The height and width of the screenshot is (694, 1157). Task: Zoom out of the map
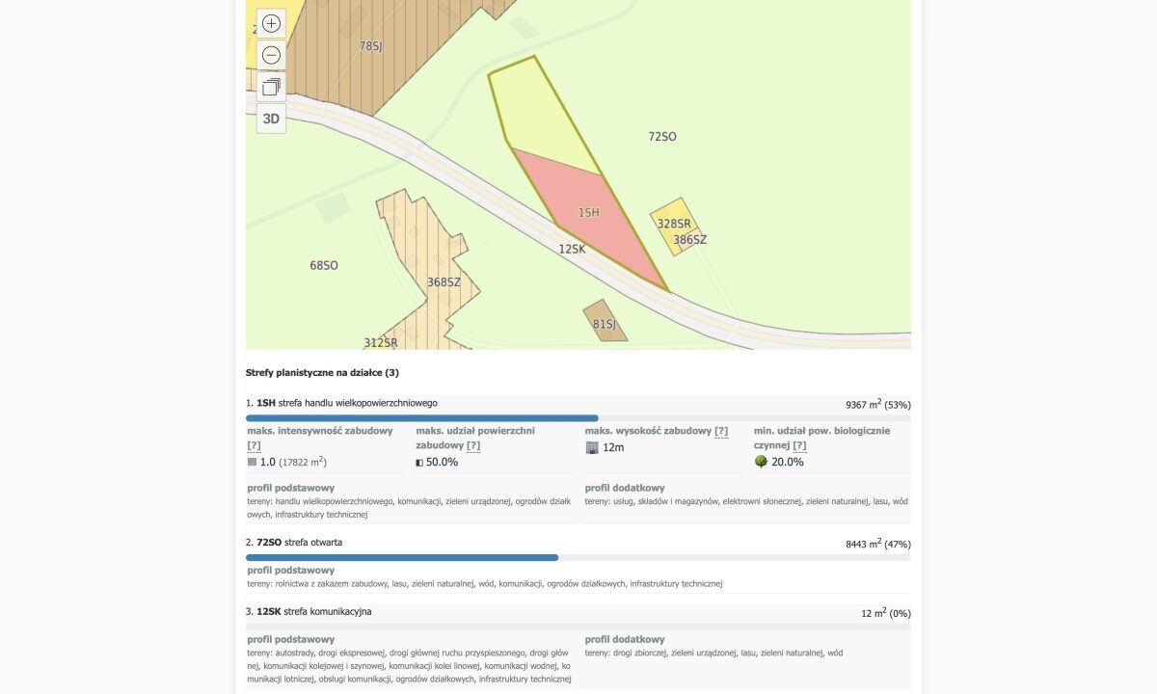point(271,55)
